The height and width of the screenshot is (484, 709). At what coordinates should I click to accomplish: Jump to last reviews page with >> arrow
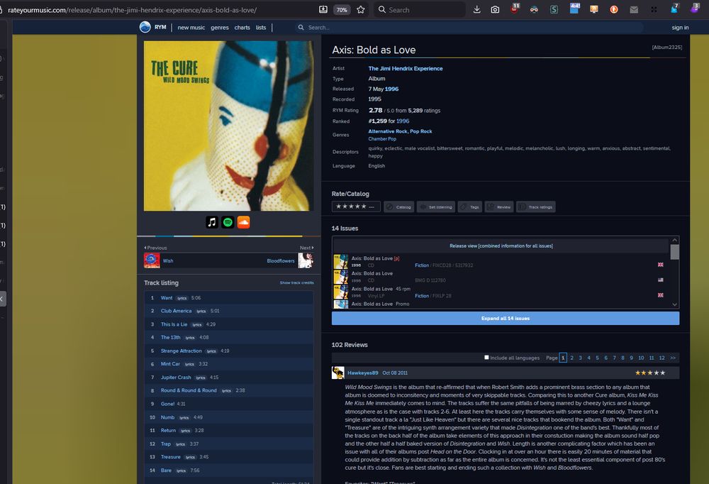(673, 358)
